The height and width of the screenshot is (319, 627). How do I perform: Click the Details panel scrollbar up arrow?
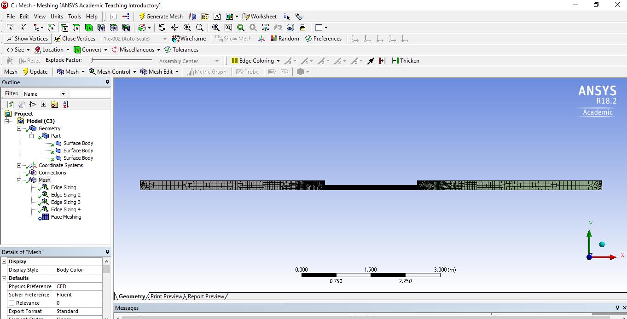[x=107, y=261]
